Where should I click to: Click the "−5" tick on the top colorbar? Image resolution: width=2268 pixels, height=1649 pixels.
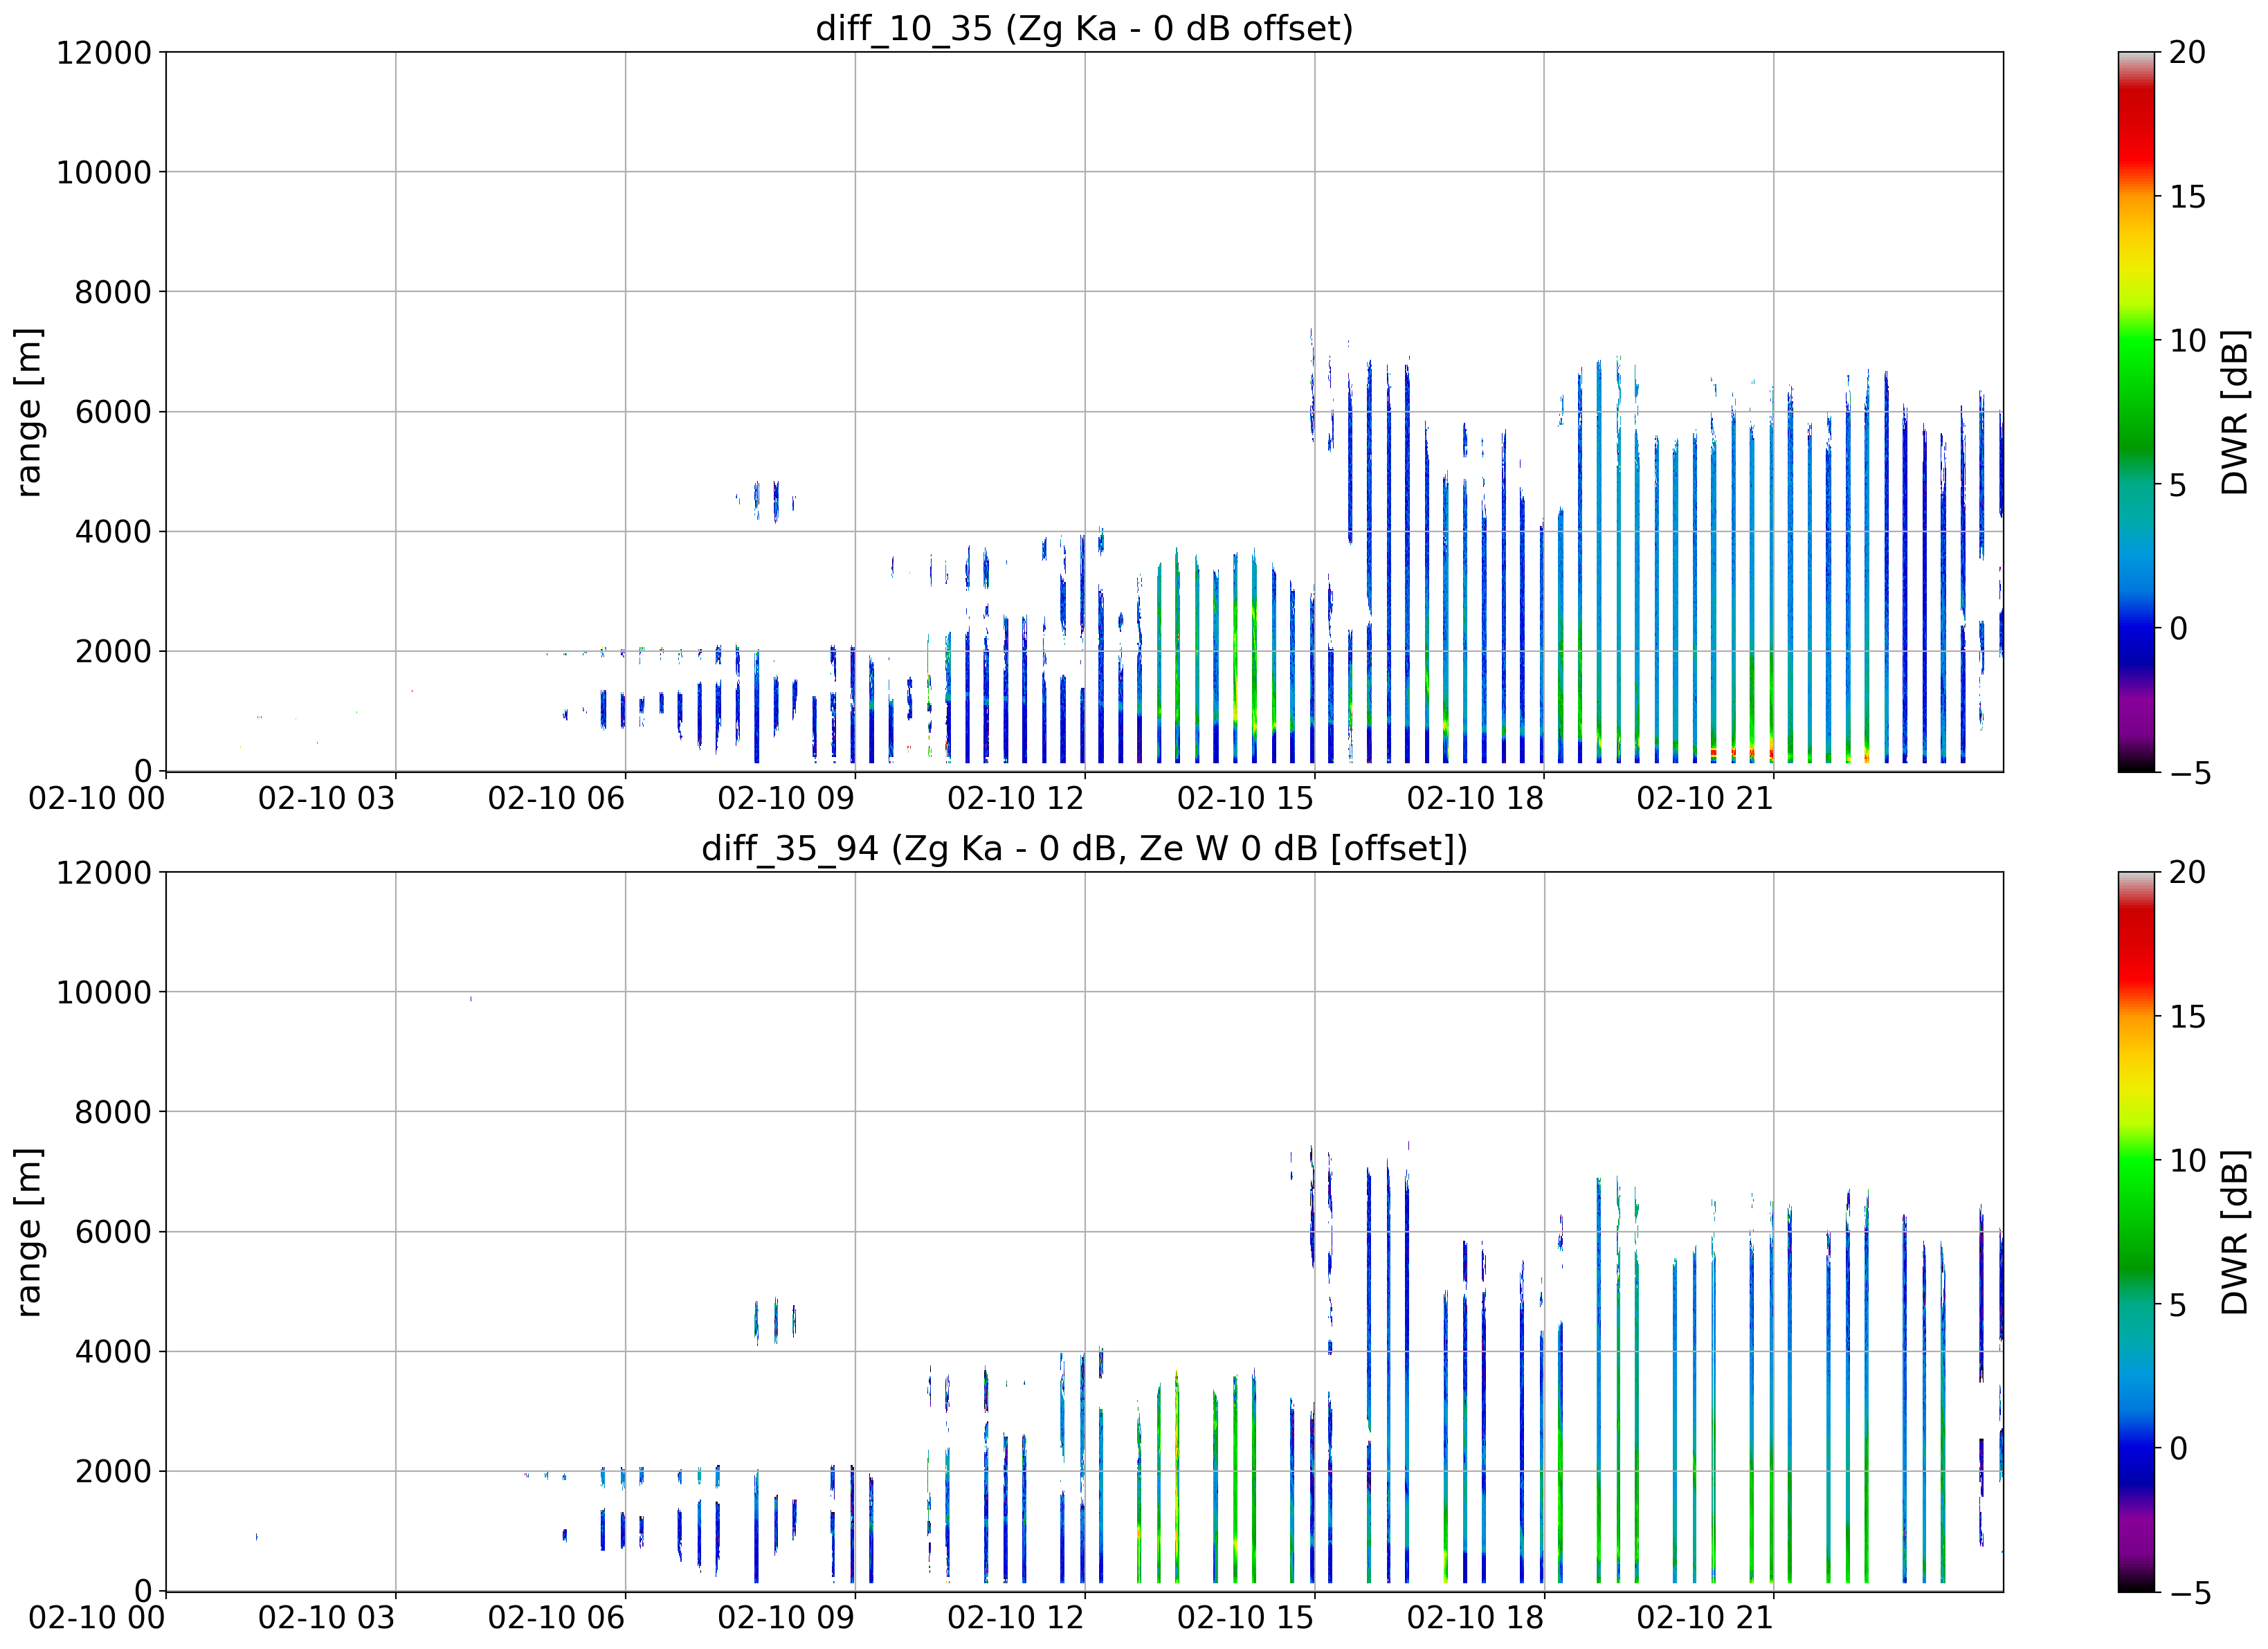pyautogui.click(x=2188, y=772)
